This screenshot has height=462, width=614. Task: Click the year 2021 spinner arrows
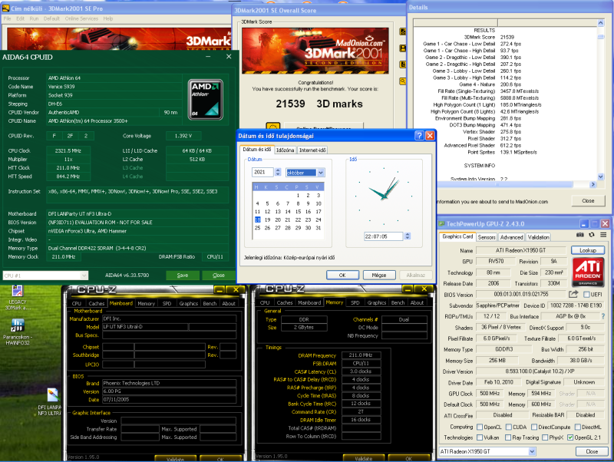coord(278,172)
